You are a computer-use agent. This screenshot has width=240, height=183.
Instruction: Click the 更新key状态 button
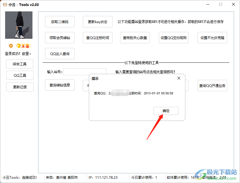click(97, 22)
